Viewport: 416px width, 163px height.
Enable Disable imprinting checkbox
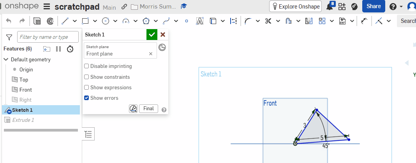click(86, 66)
